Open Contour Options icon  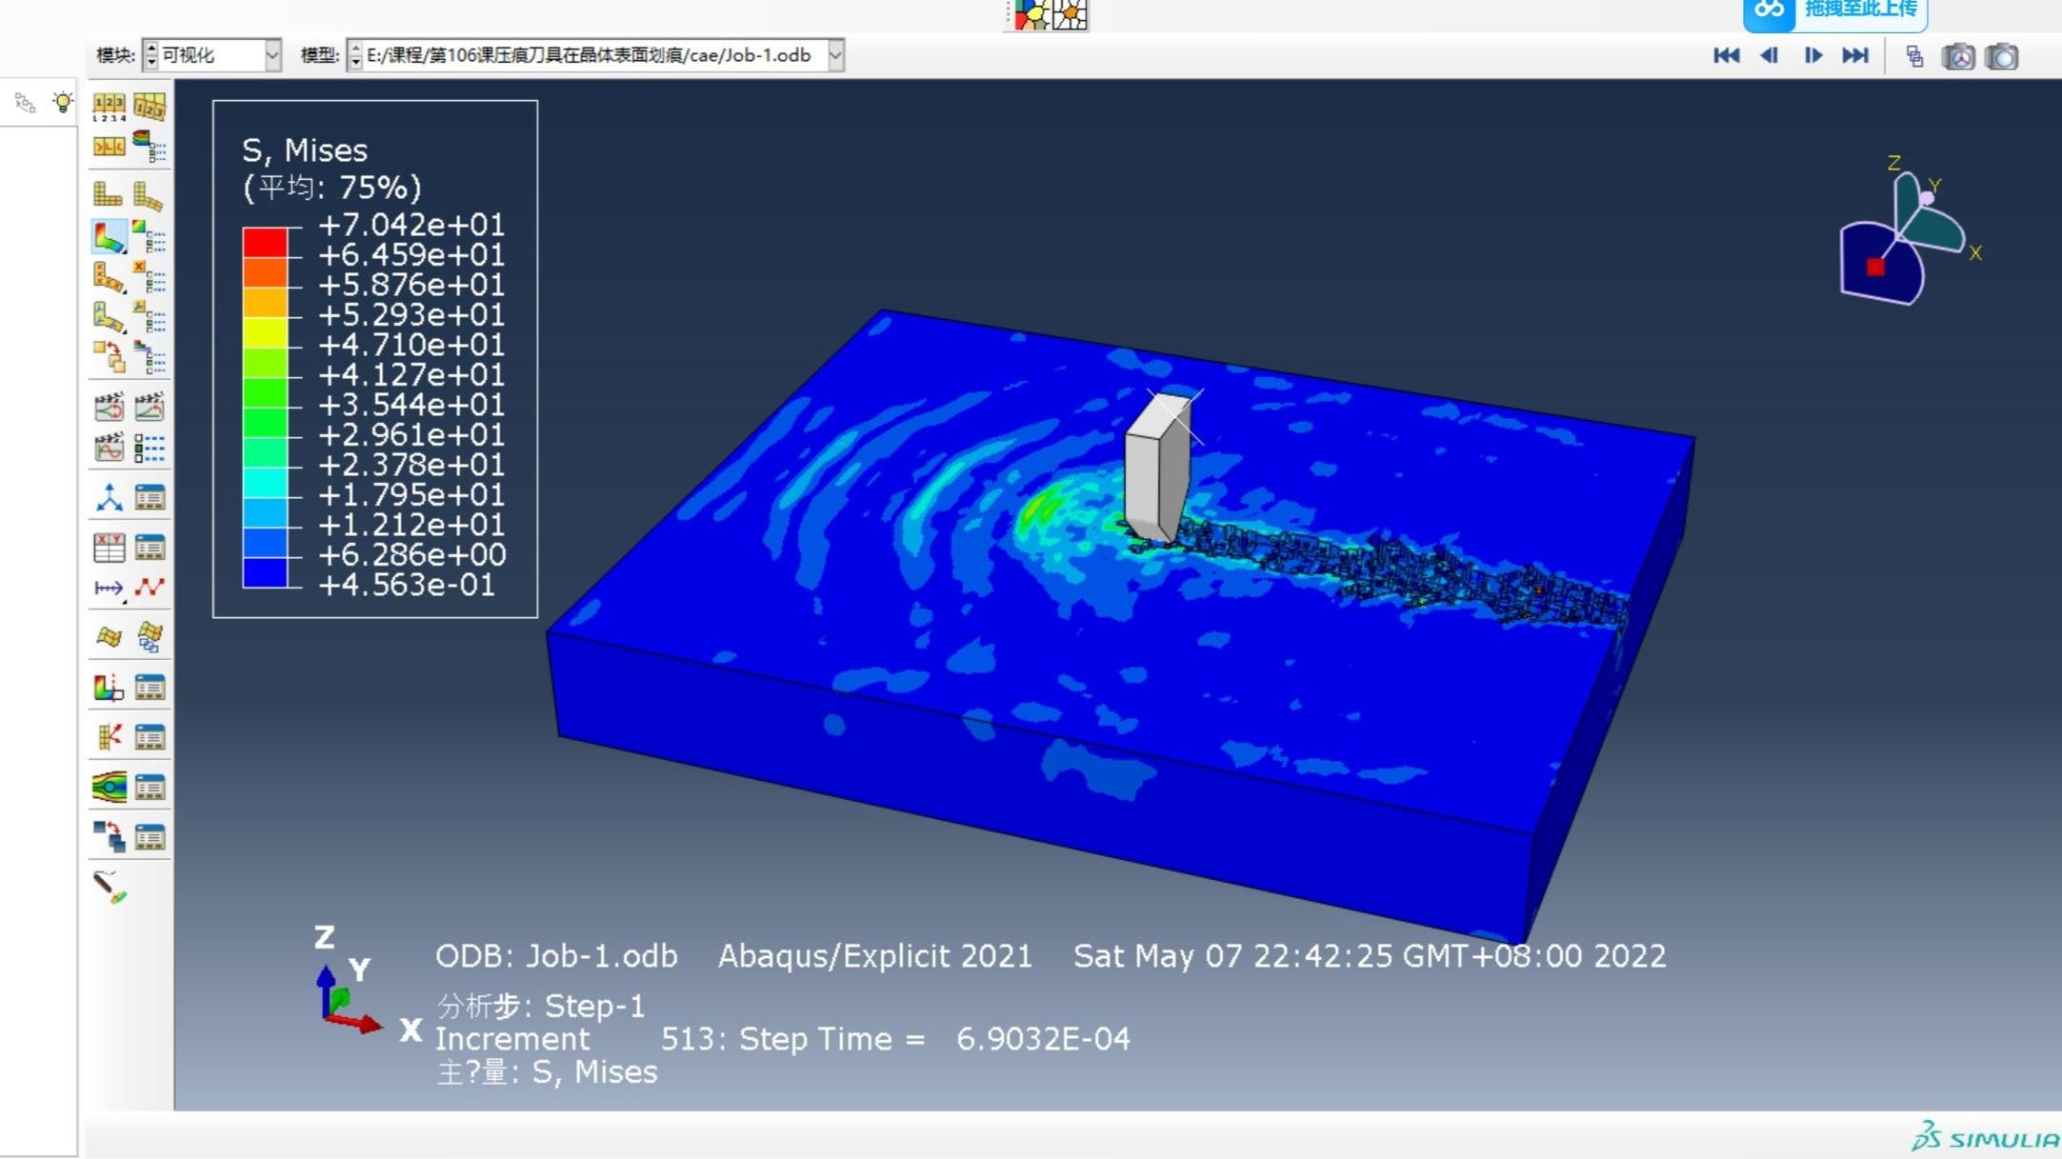coord(150,236)
